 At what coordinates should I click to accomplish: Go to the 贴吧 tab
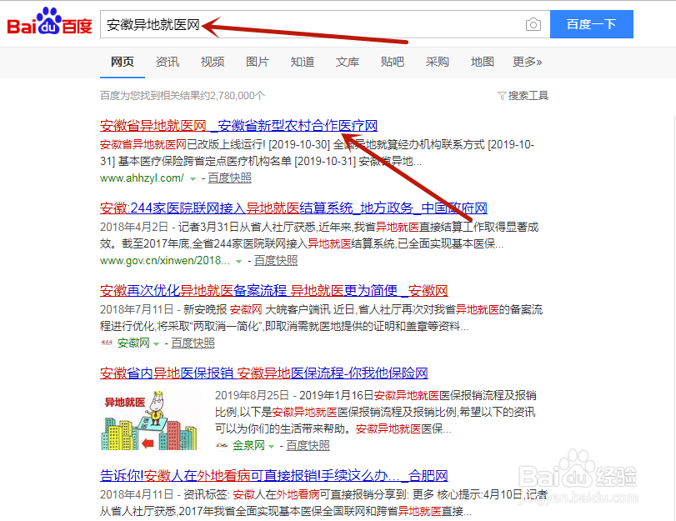pyautogui.click(x=393, y=62)
